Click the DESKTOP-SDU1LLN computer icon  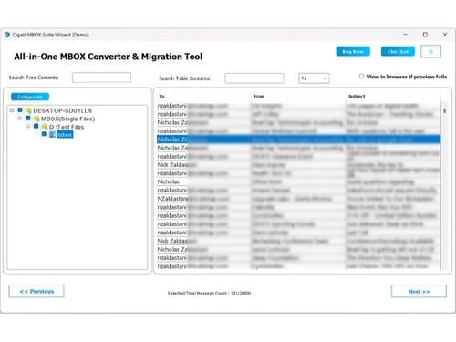(x=28, y=110)
